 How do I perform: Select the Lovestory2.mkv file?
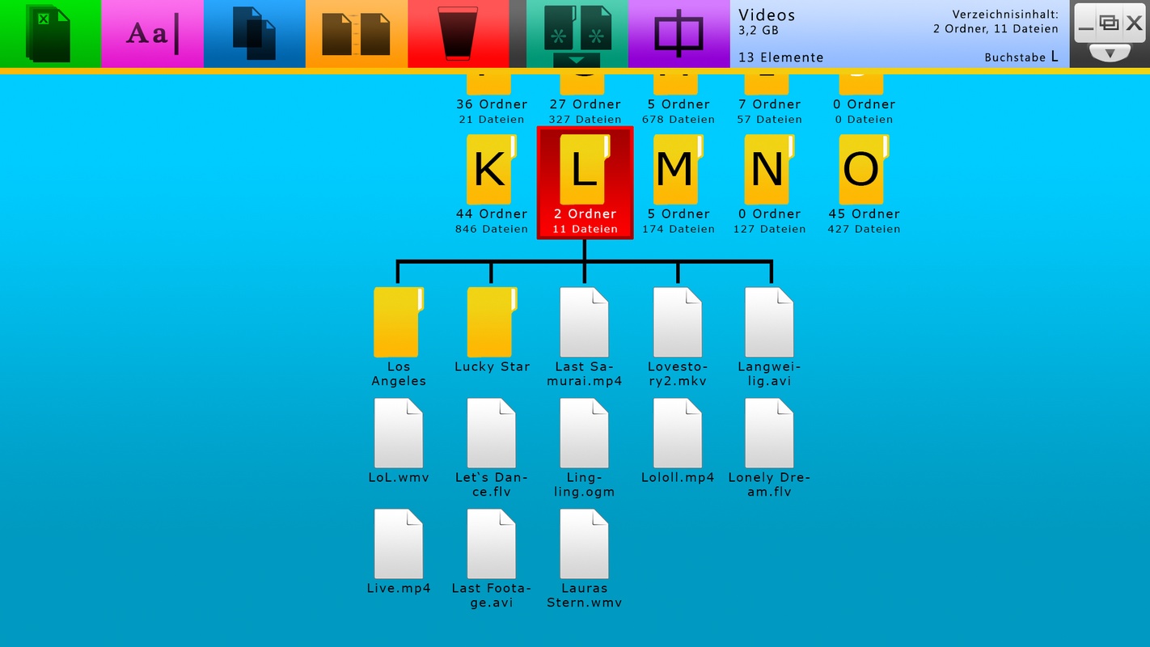click(x=677, y=323)
